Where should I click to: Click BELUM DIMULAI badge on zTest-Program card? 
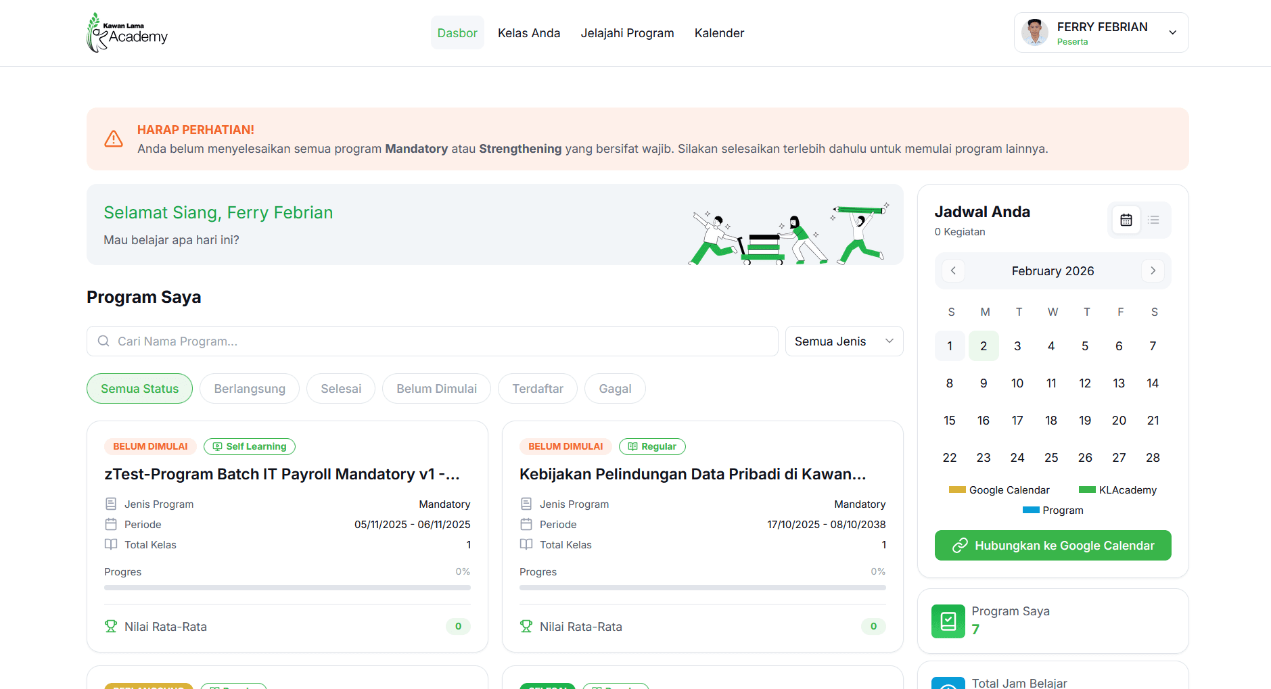[x=150, y=446]
